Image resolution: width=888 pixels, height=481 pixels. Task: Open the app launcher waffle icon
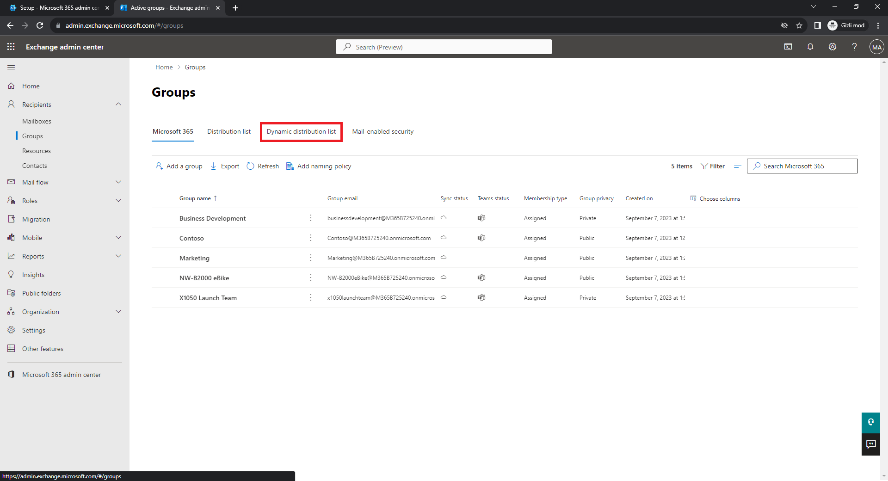(11, 47)
